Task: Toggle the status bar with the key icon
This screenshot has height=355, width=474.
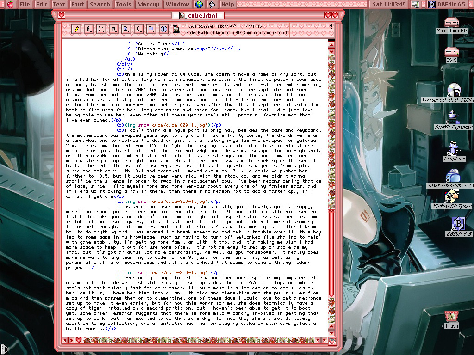Action: (331, 27)
